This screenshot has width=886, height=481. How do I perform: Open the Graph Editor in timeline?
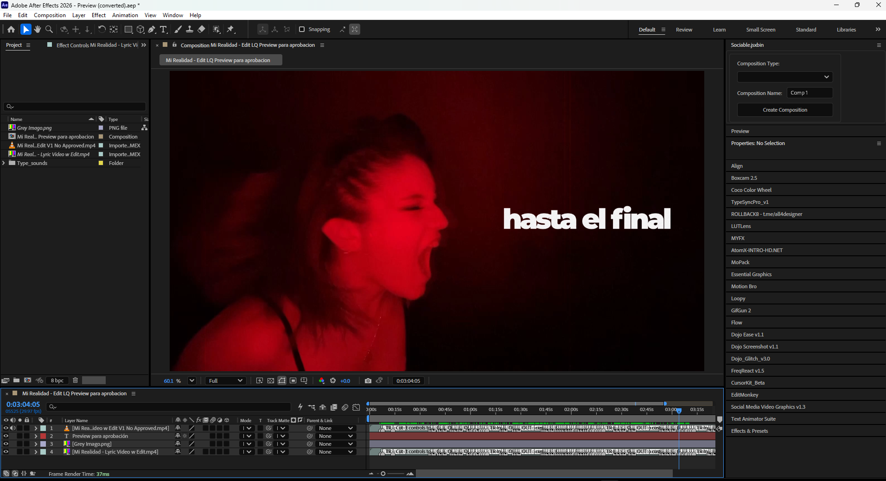click(356, 407)
